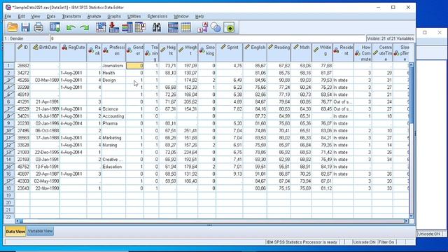Click the horizontal scrollbar left arrow
The height and width of the screenshot is (252, 448).
(x=17, y=221)
